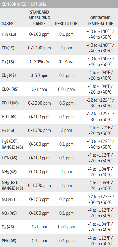118x247 pixels.
Task: Select the O2 (1S) 0.1% v/v resolution
Action: coord(66,61)
